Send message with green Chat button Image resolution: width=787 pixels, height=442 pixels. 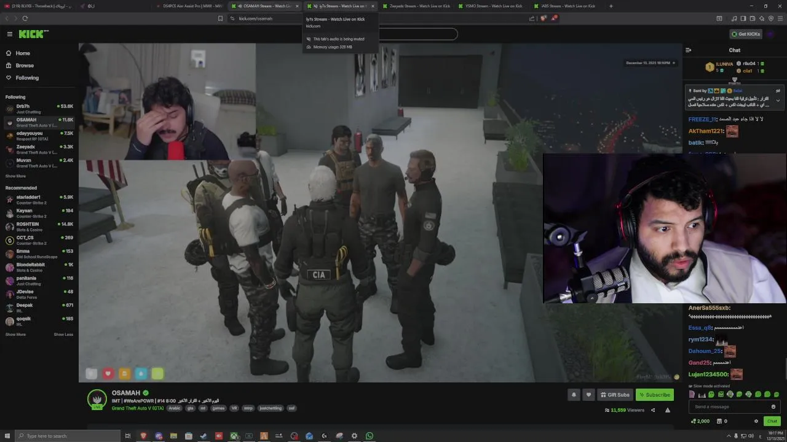tap(772, 421)
